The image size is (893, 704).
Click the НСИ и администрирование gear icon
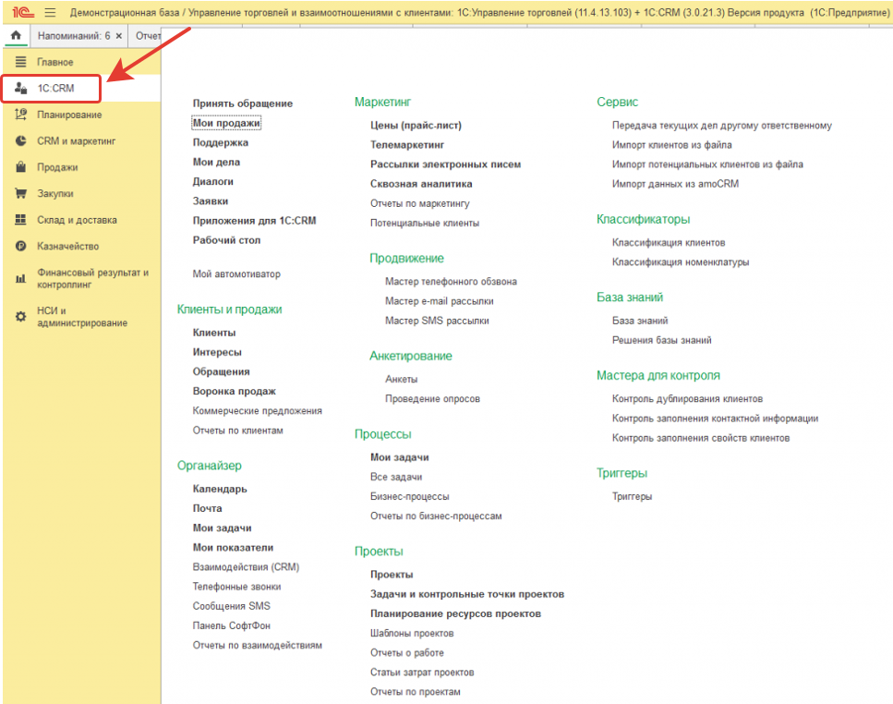20,317
